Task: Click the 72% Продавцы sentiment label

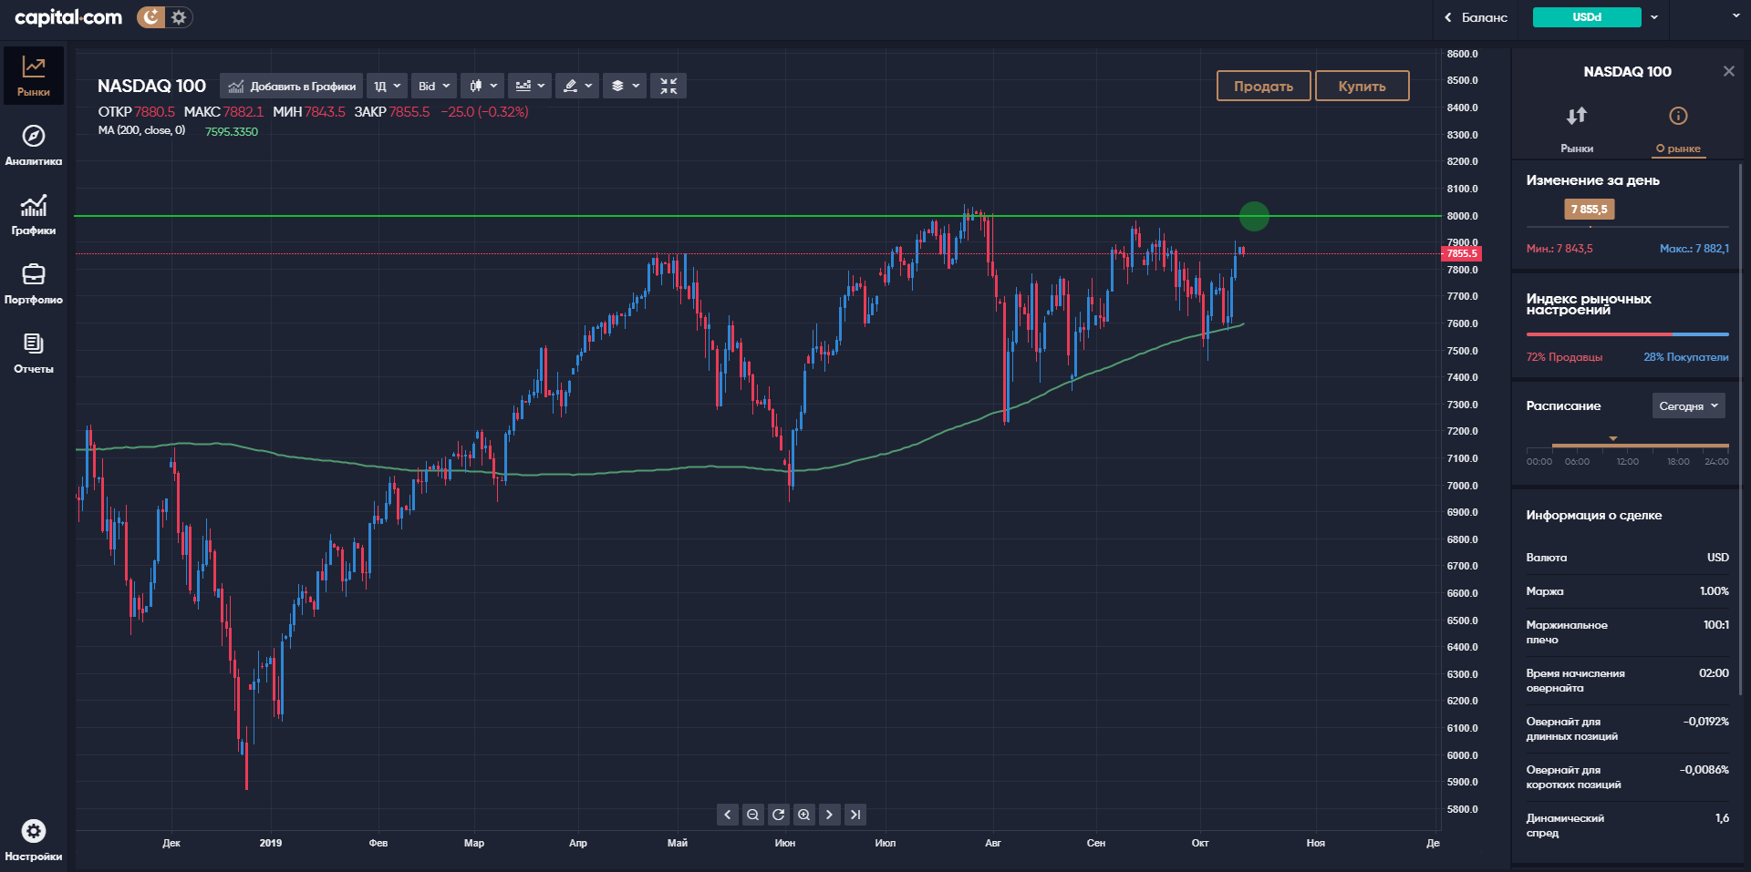Action: click(1564, 357)
